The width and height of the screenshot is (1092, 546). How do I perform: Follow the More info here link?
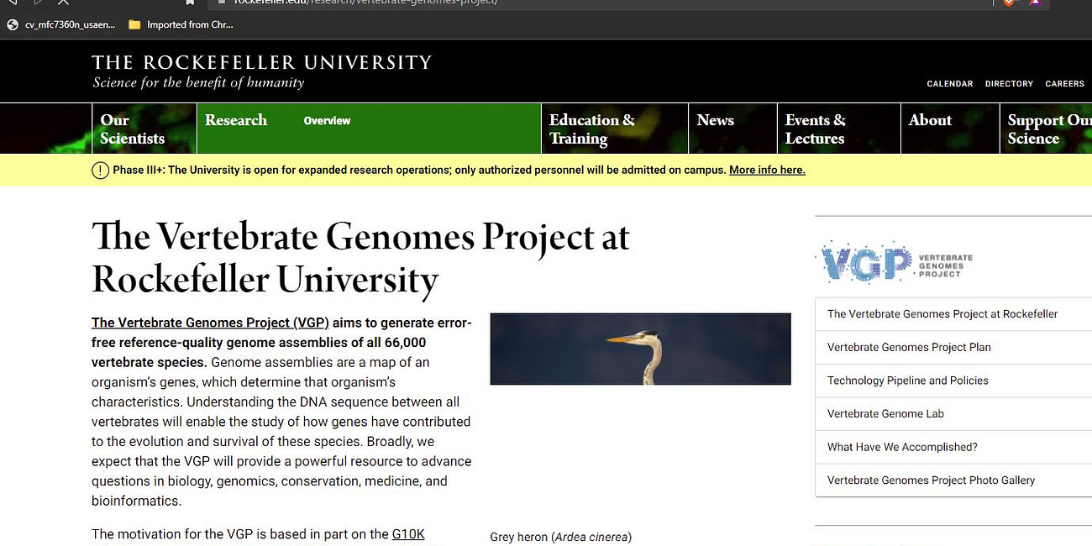pos(767,171)
